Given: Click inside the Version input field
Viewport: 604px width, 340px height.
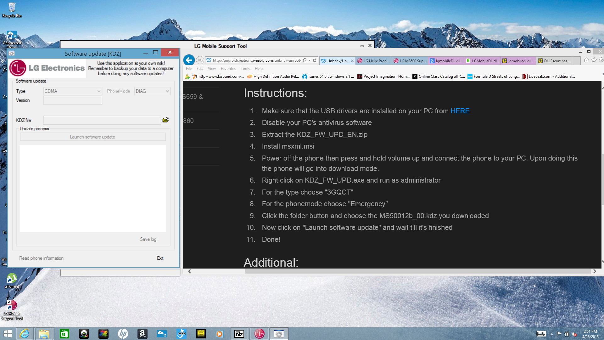Looking at the screenshot, I should click(73, 100).
